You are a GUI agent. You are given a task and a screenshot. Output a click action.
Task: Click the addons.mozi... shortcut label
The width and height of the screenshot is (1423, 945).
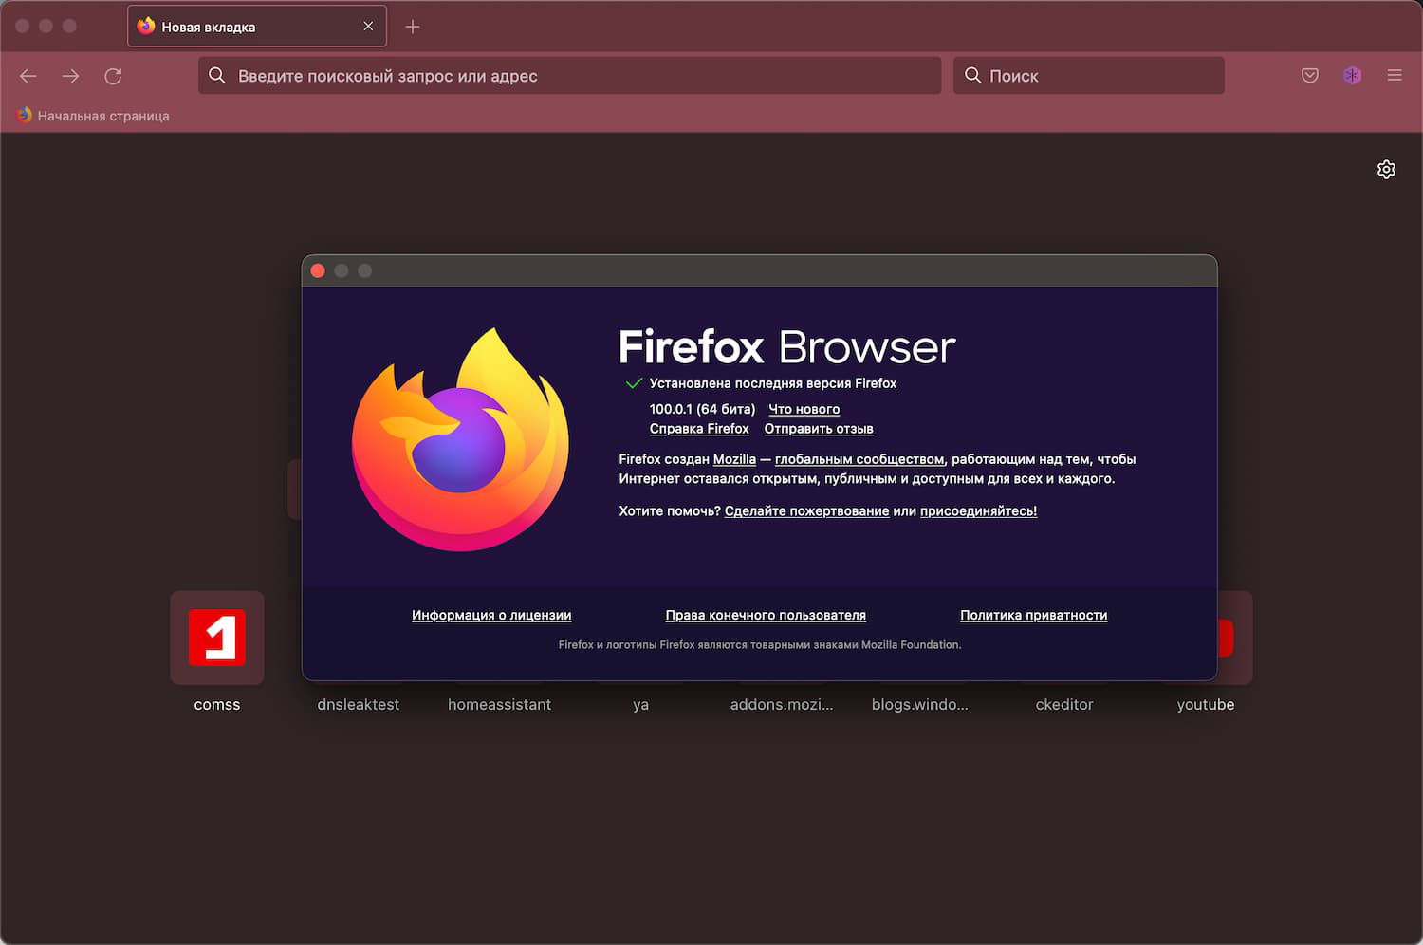point(782,705)
